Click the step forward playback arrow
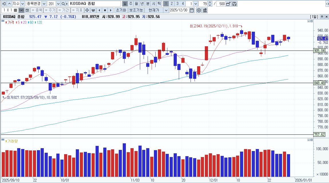Screen dimensions: 329x183 click(x=111, y=10)
